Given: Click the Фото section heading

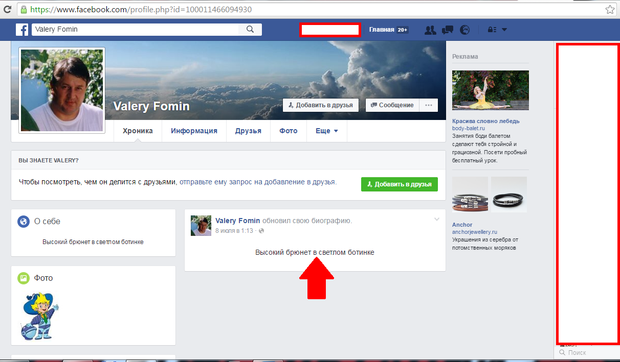Looking at the screenshot, I should (43, 278).
